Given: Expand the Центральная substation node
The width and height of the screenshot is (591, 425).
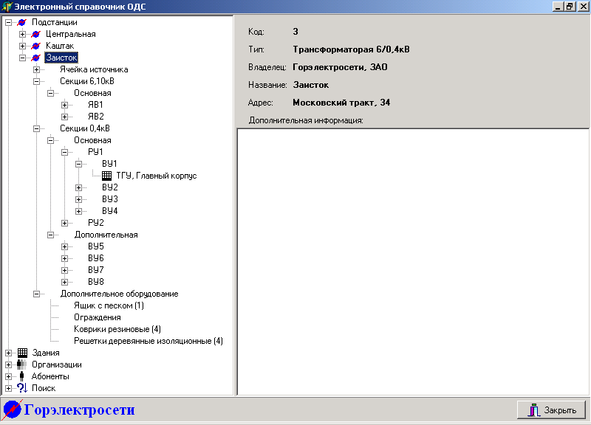Looking at the screenshot, I should click(x=23, y=34).
